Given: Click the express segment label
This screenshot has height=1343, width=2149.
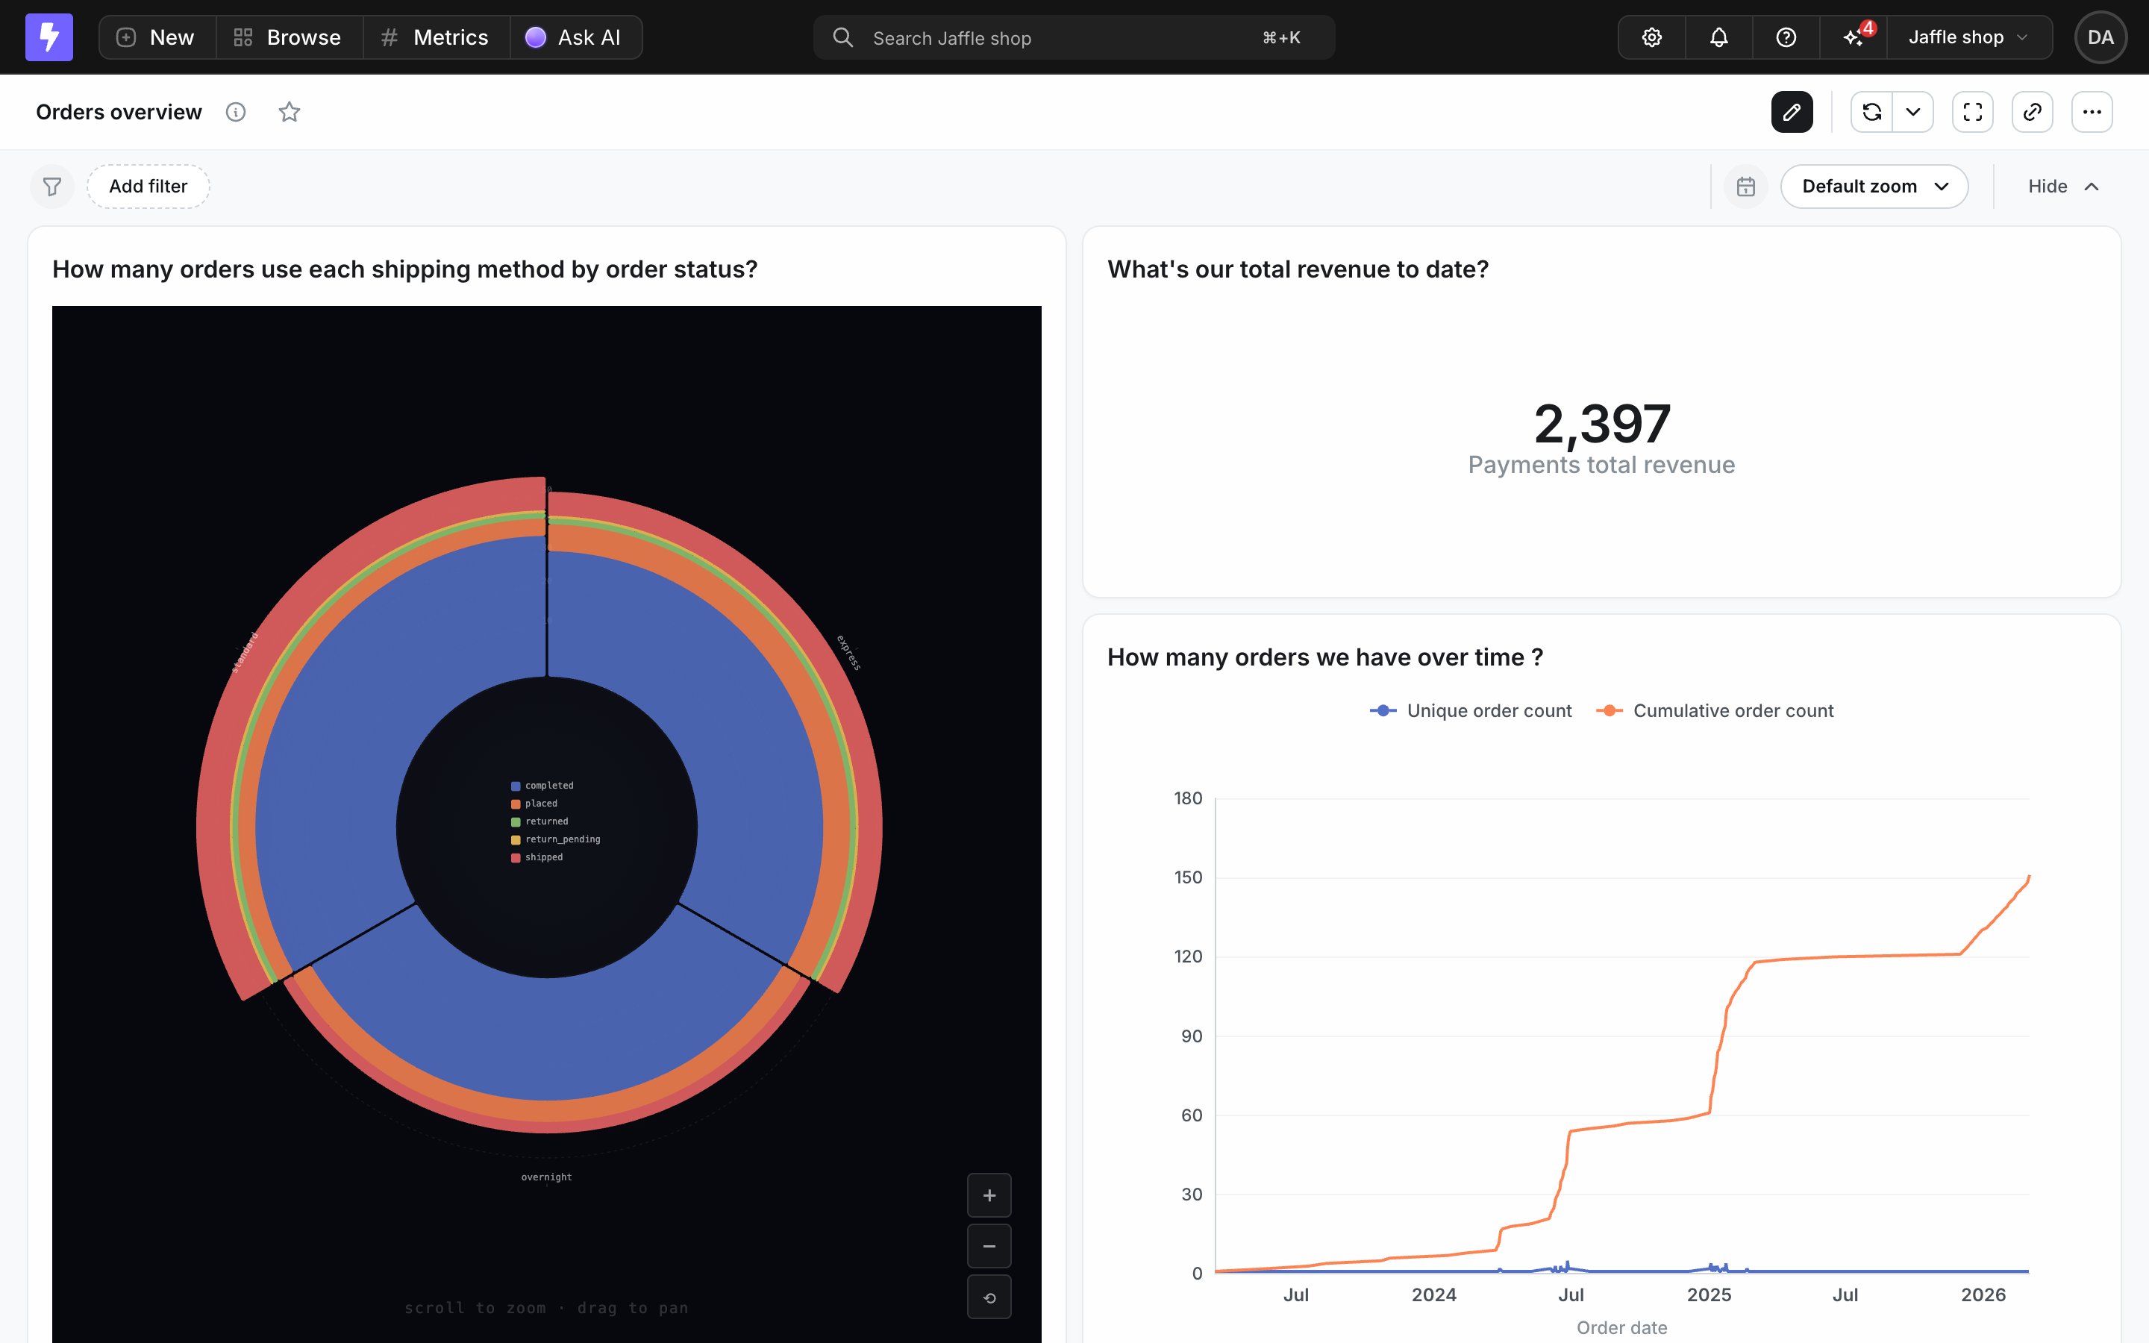Looking at the screenshot, I should (x=849, y=653).
